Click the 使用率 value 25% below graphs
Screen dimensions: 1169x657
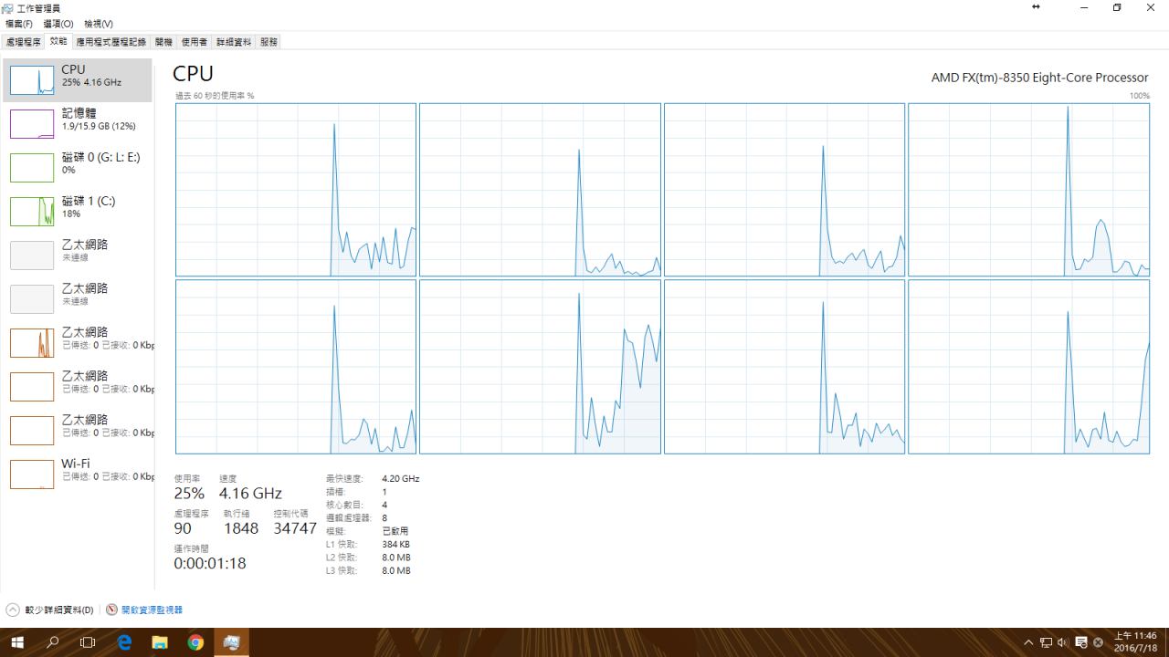(x=189, y=494)
